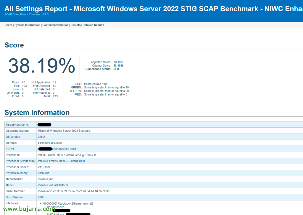Select the VMware Virtual Platform model value
The image size is (303, 215).
click(53, 185)
